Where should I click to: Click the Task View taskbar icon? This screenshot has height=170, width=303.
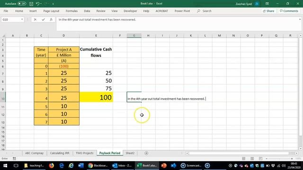[16, 166]
